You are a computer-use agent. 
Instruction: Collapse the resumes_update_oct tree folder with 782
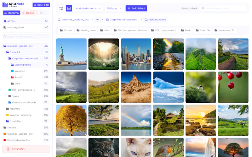pyautogui.click(x=26, y=46)
